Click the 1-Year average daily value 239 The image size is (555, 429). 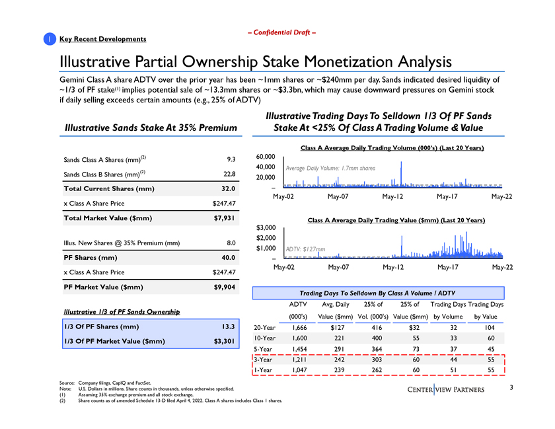339,370
